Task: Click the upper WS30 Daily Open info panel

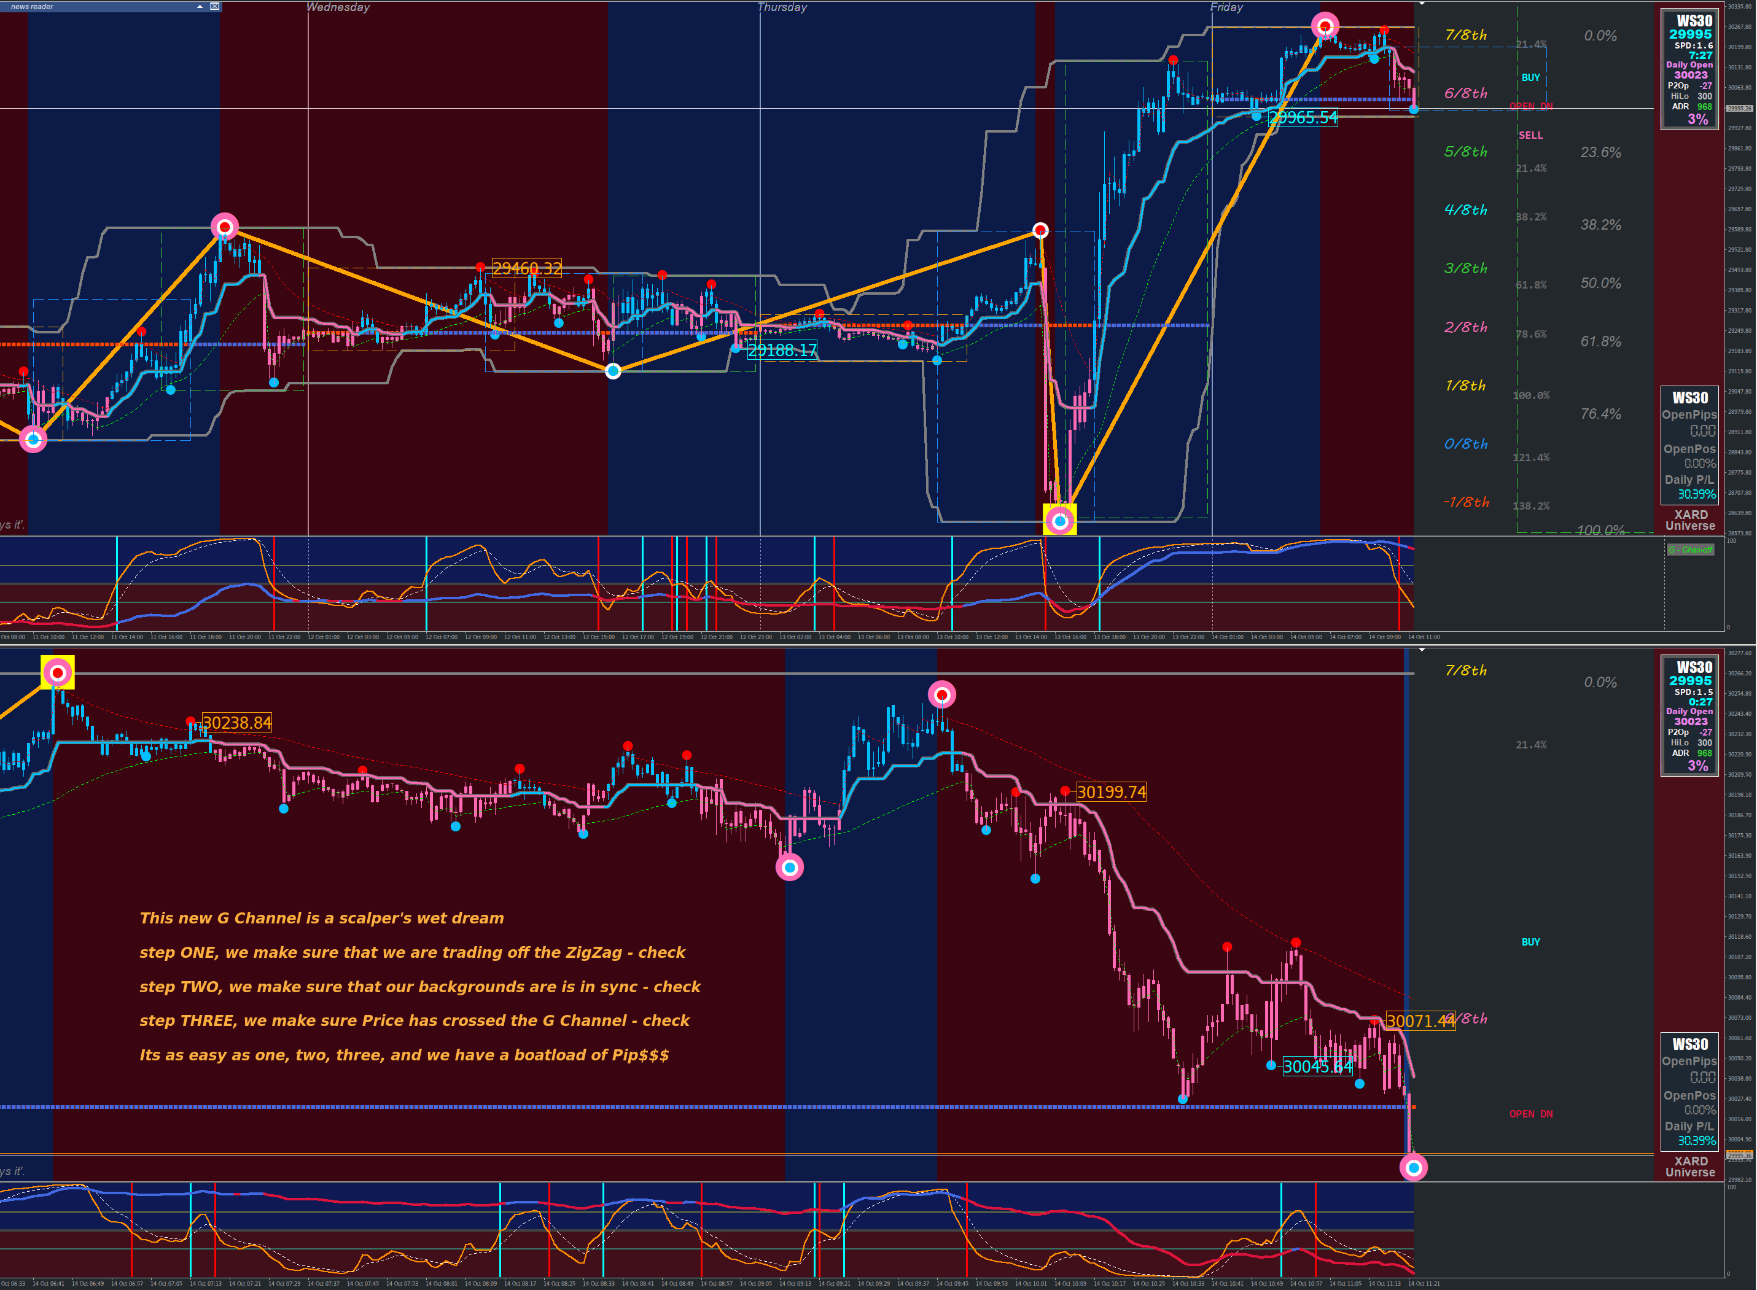Action: (x=1690, y=69)
